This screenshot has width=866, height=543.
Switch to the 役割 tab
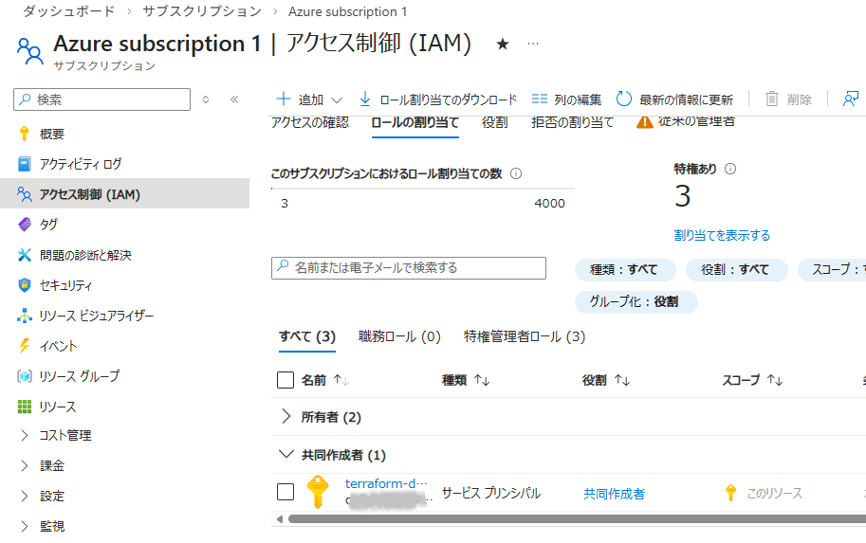[494, 123]
